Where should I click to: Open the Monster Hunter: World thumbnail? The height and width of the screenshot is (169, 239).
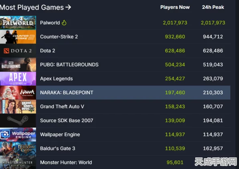[x=18, y=162]
